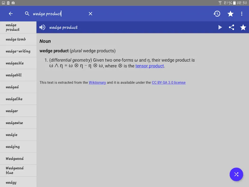This screenshot has height=187, width=249.
Task: Select wedgebill in word list
Action: click(x=18, y=75)
